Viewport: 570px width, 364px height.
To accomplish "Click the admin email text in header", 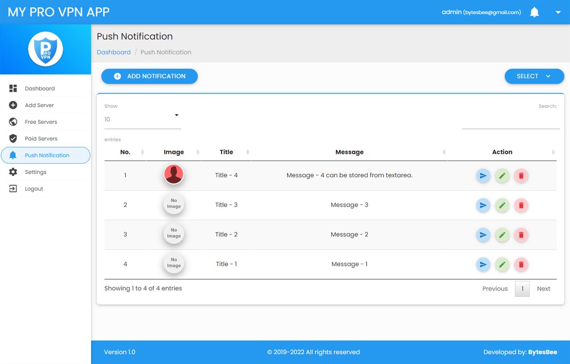I will [x=492, y=12].
